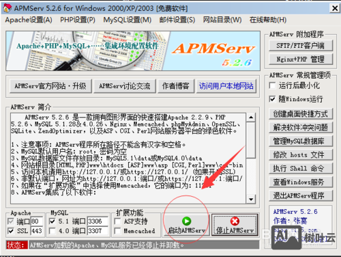Open the 邮件设置(S) menu
This screenshot has width=341, height=257.
[x=177, y=20]
